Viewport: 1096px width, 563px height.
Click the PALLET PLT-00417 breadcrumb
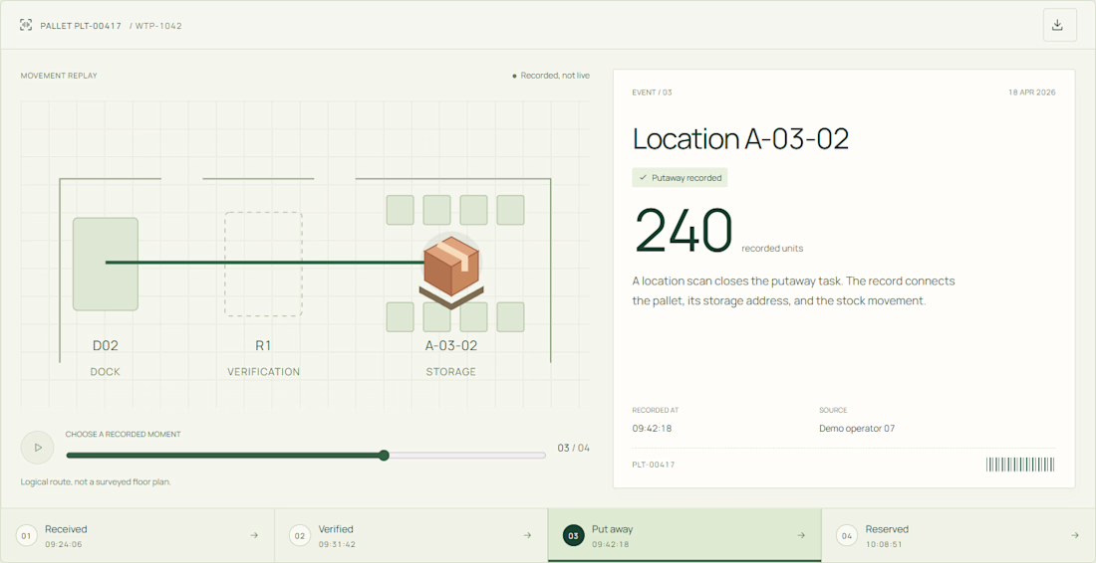click(81, 26)
